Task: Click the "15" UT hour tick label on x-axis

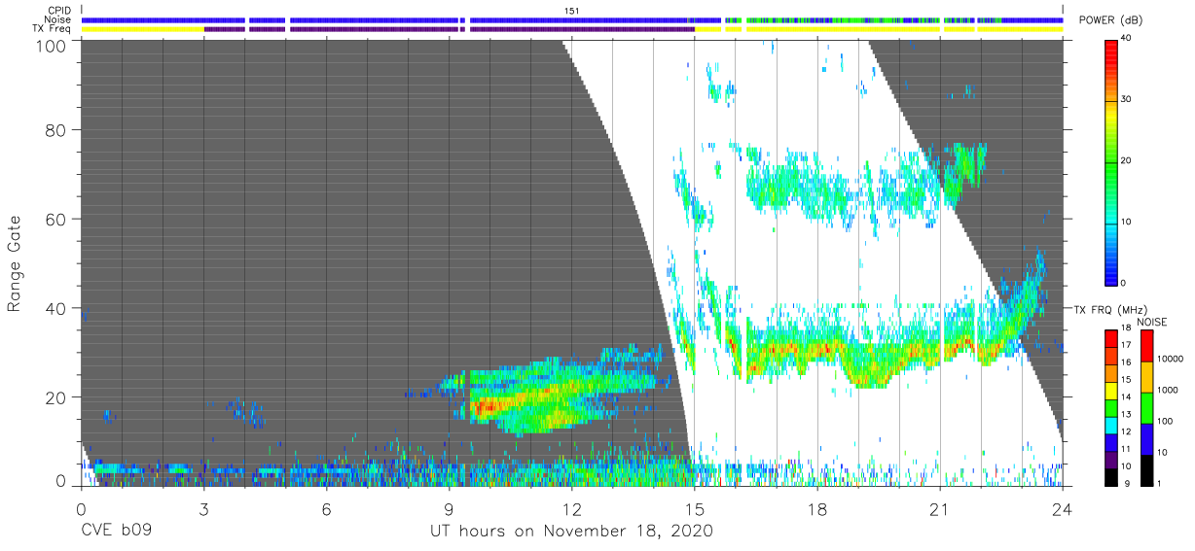Action: tap(695, 508)
